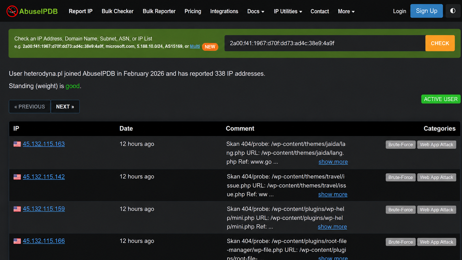The height and width of the screenshot is (260, 462).
Task: Click the « PREVIOUS pagination button
Action: (30, 106)
